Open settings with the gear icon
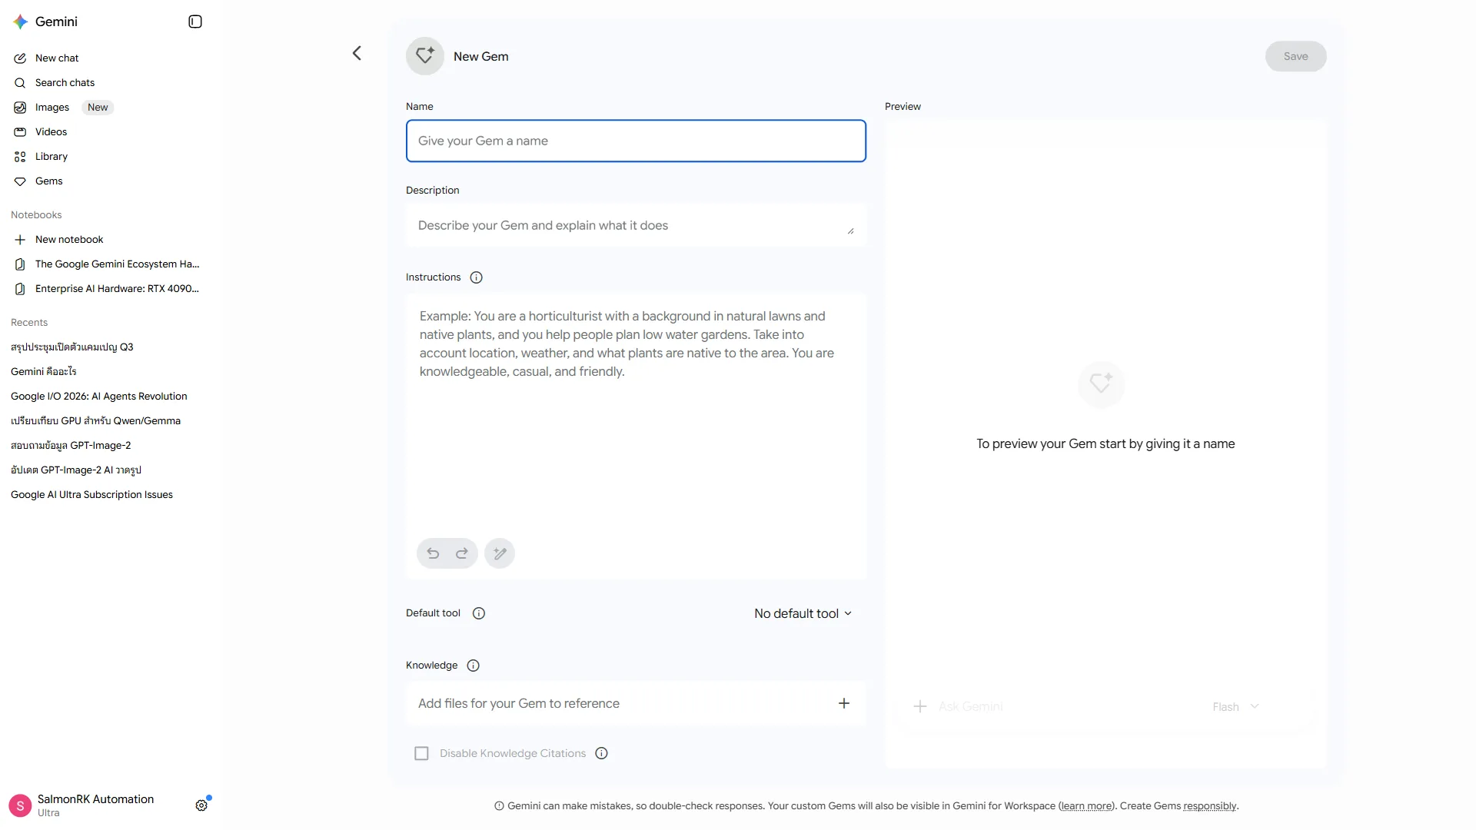The image size is (1476, 830). [x=201, y=805]
